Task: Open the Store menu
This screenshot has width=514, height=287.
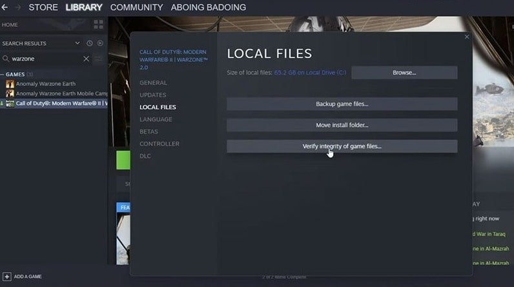Action: point(43,7)
